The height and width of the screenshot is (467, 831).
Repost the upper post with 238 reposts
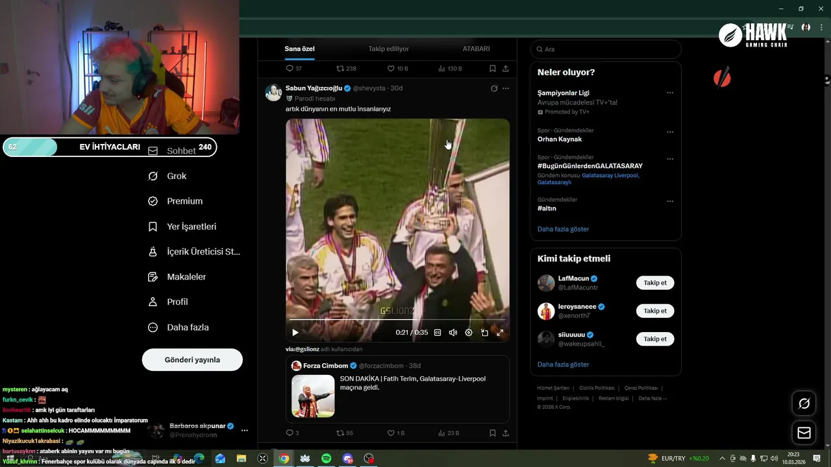coord(345,68)
